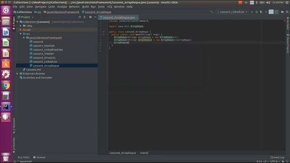Open the File menu
Screen dimensions: 290x163
(x=15, y=7)
